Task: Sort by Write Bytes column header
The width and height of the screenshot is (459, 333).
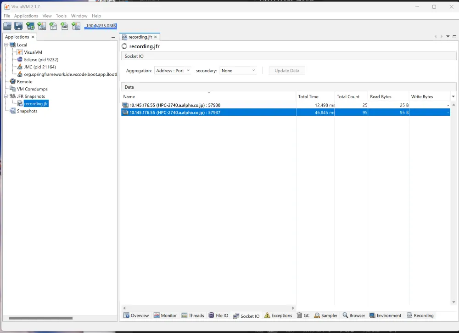Action: 430,96
